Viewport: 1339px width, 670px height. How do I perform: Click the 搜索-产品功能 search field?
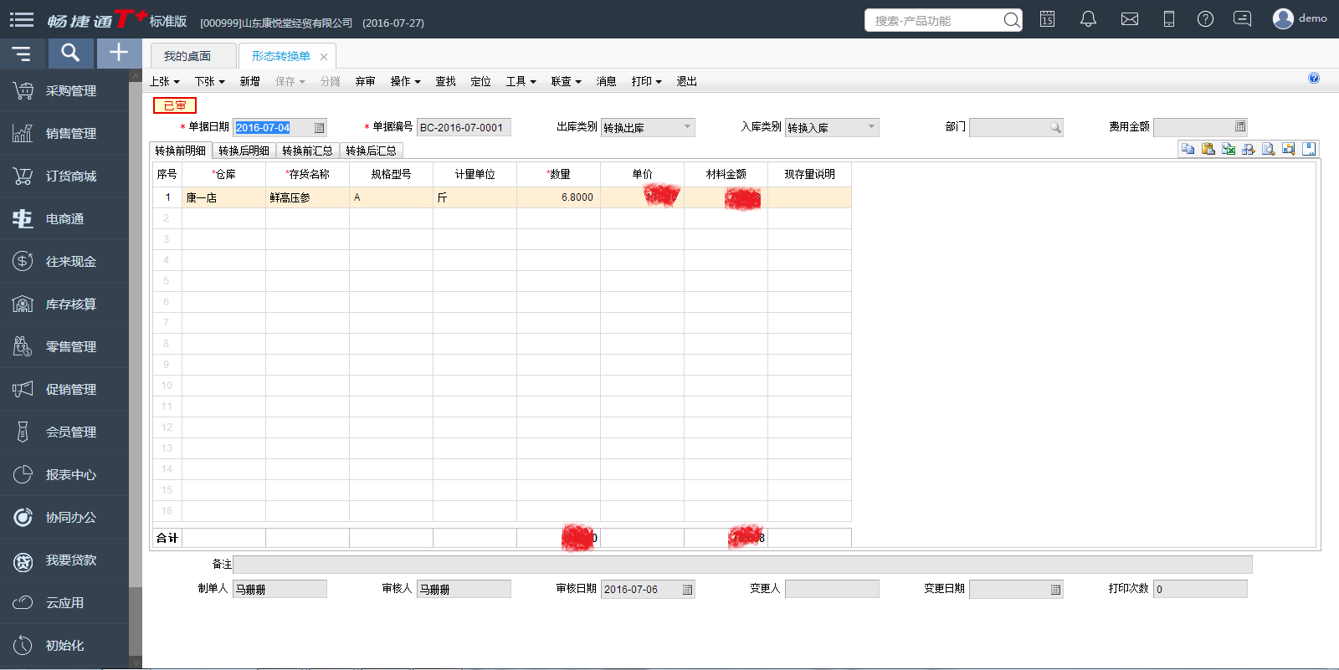coord(933,20)
